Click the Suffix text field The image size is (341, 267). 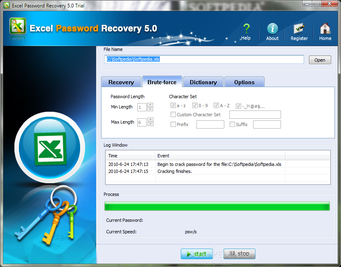(x=267, y=124)
